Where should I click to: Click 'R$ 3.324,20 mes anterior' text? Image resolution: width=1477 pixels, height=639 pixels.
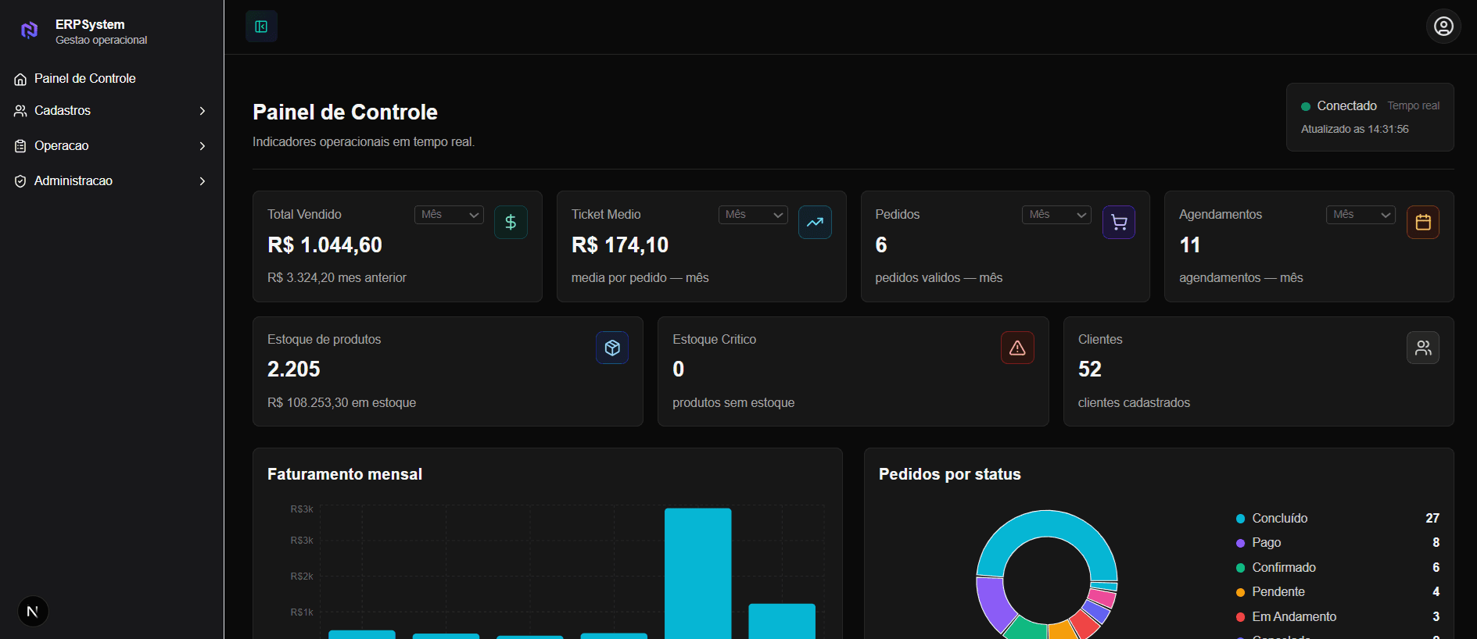[x=337, y=278]
